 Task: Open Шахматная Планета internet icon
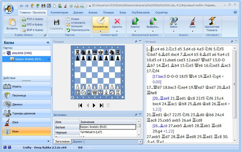click(212, 21)
